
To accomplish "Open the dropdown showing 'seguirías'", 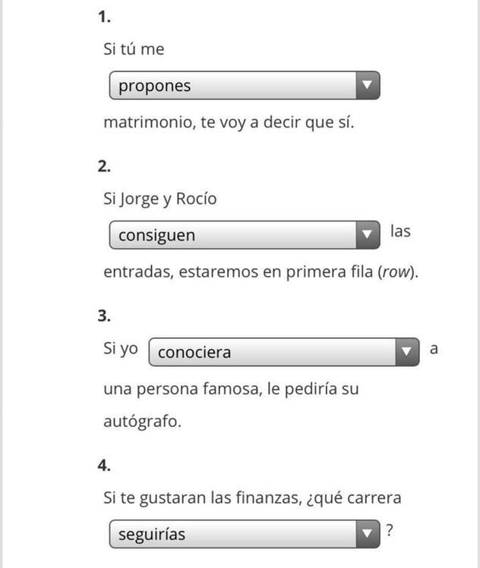I will [245, 534].
